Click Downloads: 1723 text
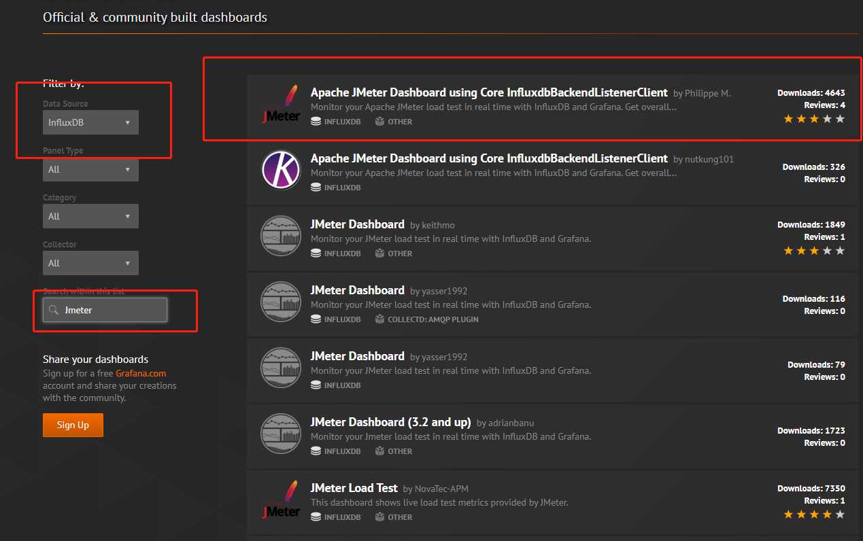This screenshot has height=541, width=863. pyautogui.click(x=811, y=430)
